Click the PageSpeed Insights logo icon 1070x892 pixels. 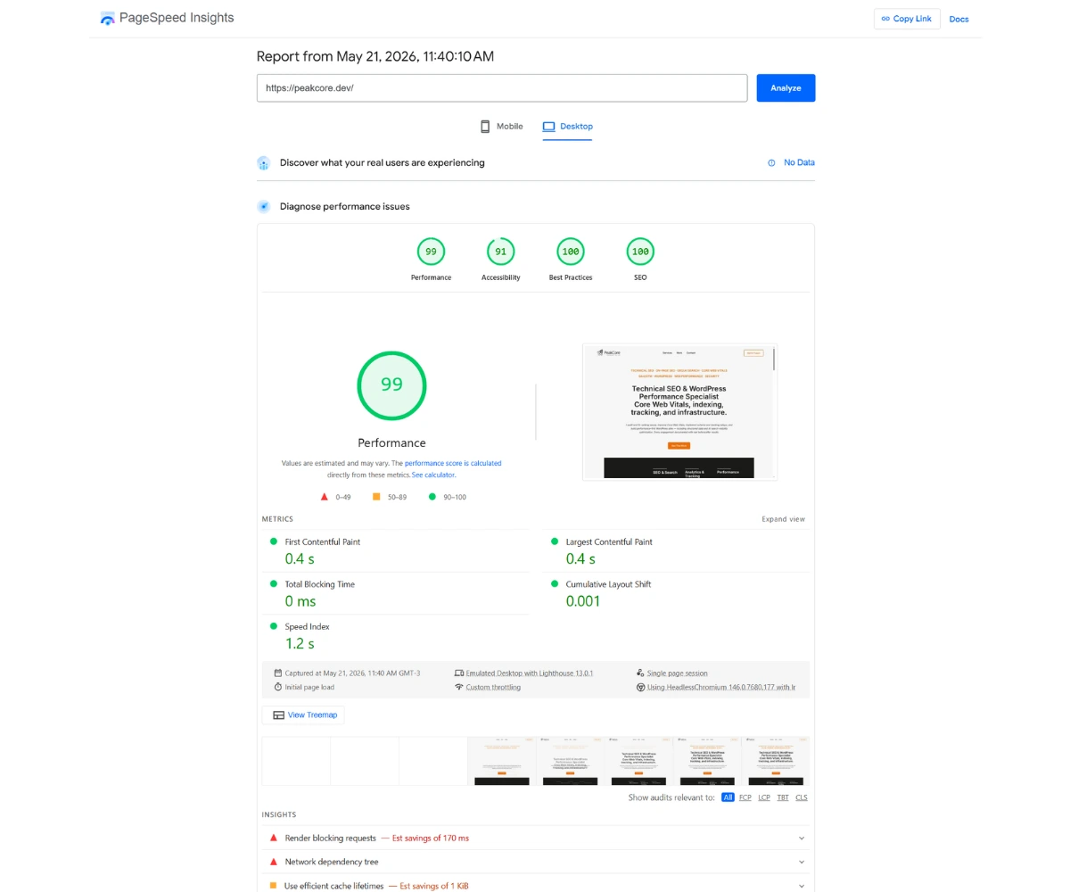(x=108, y=18)
